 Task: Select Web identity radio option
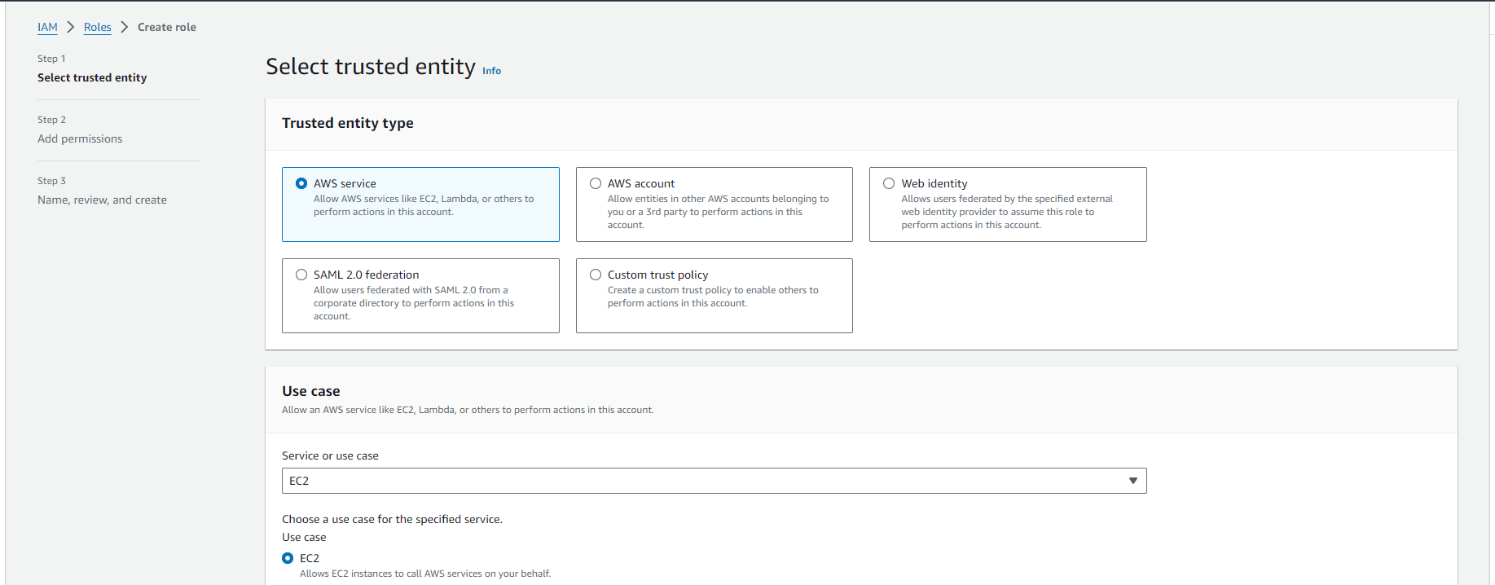[889, 183]
